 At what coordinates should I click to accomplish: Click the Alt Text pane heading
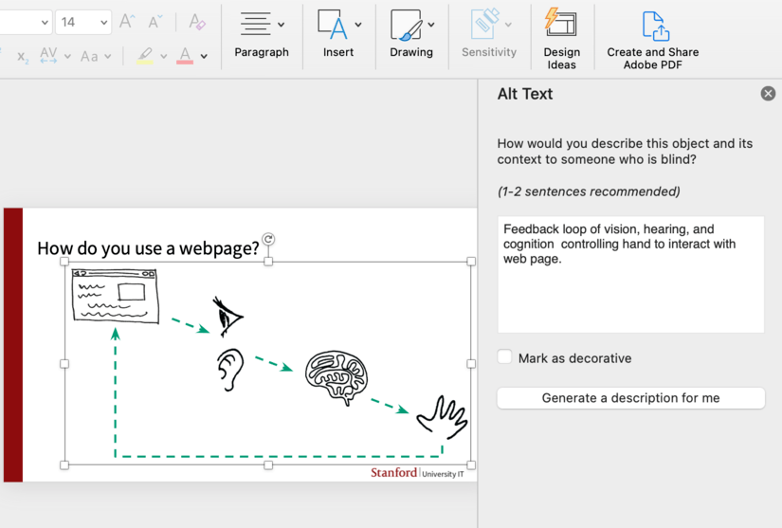[525, 94]
